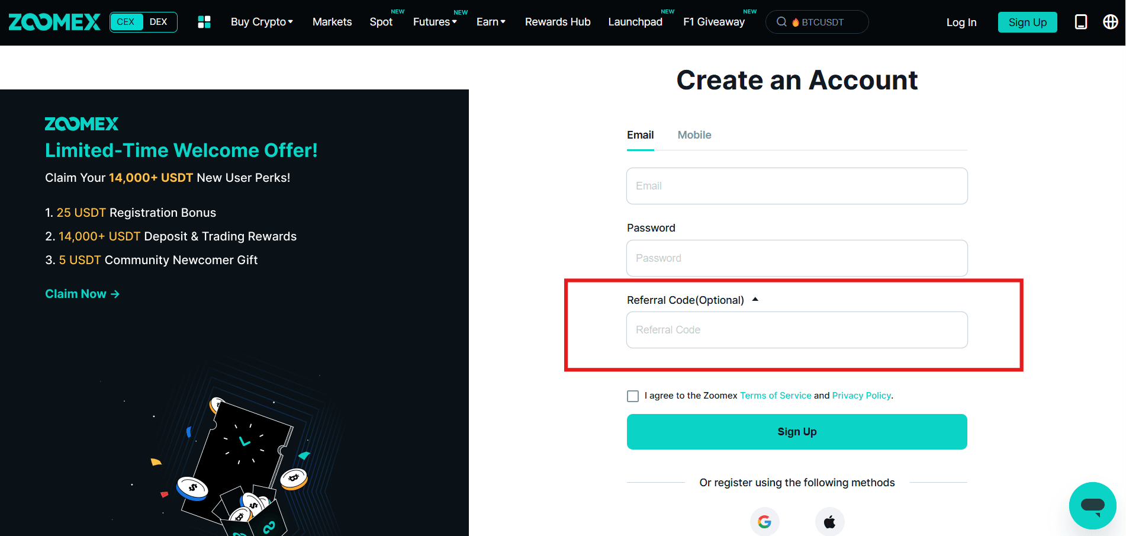Collapse the Referral Code section arrow
1126x536 pixels.
(755, 300)
